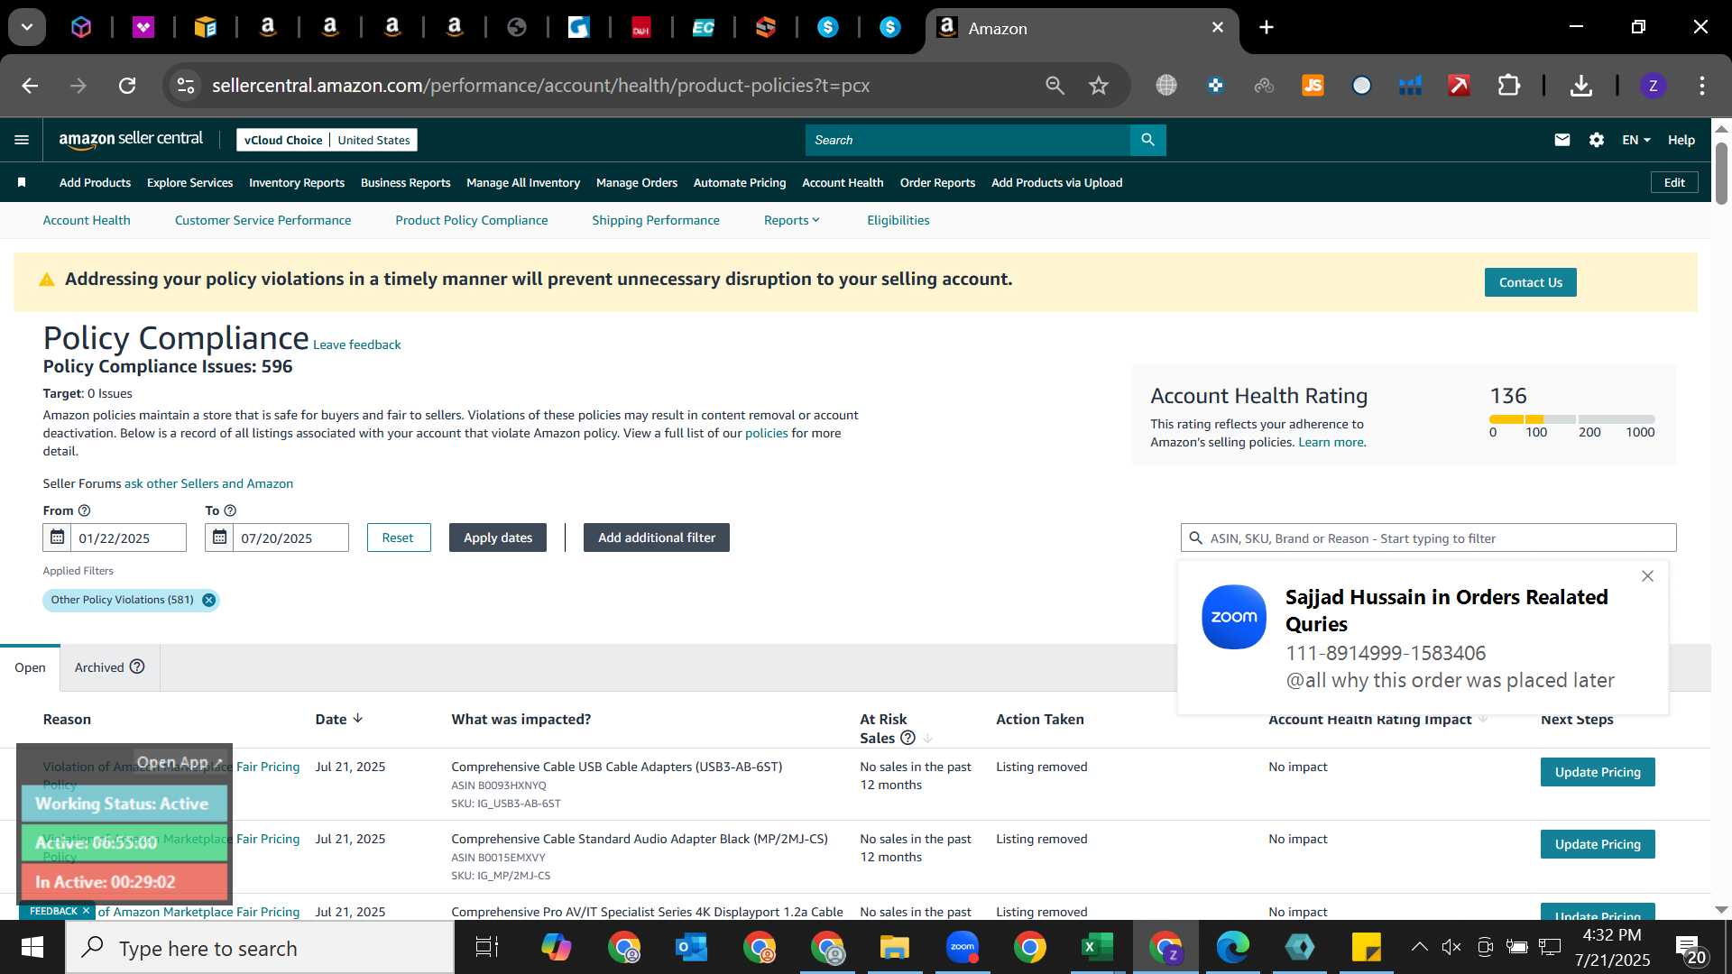Open the From date calendar icon

pos(57,538)
